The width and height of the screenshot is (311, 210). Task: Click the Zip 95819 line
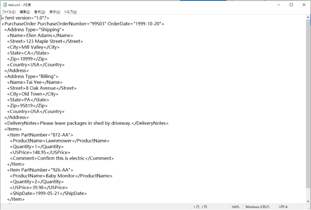[27, 106]
